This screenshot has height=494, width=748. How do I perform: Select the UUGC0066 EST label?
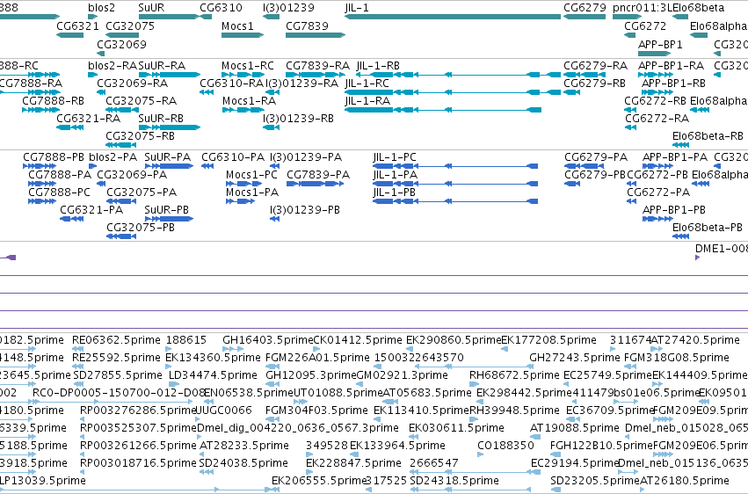click(224, 410)
